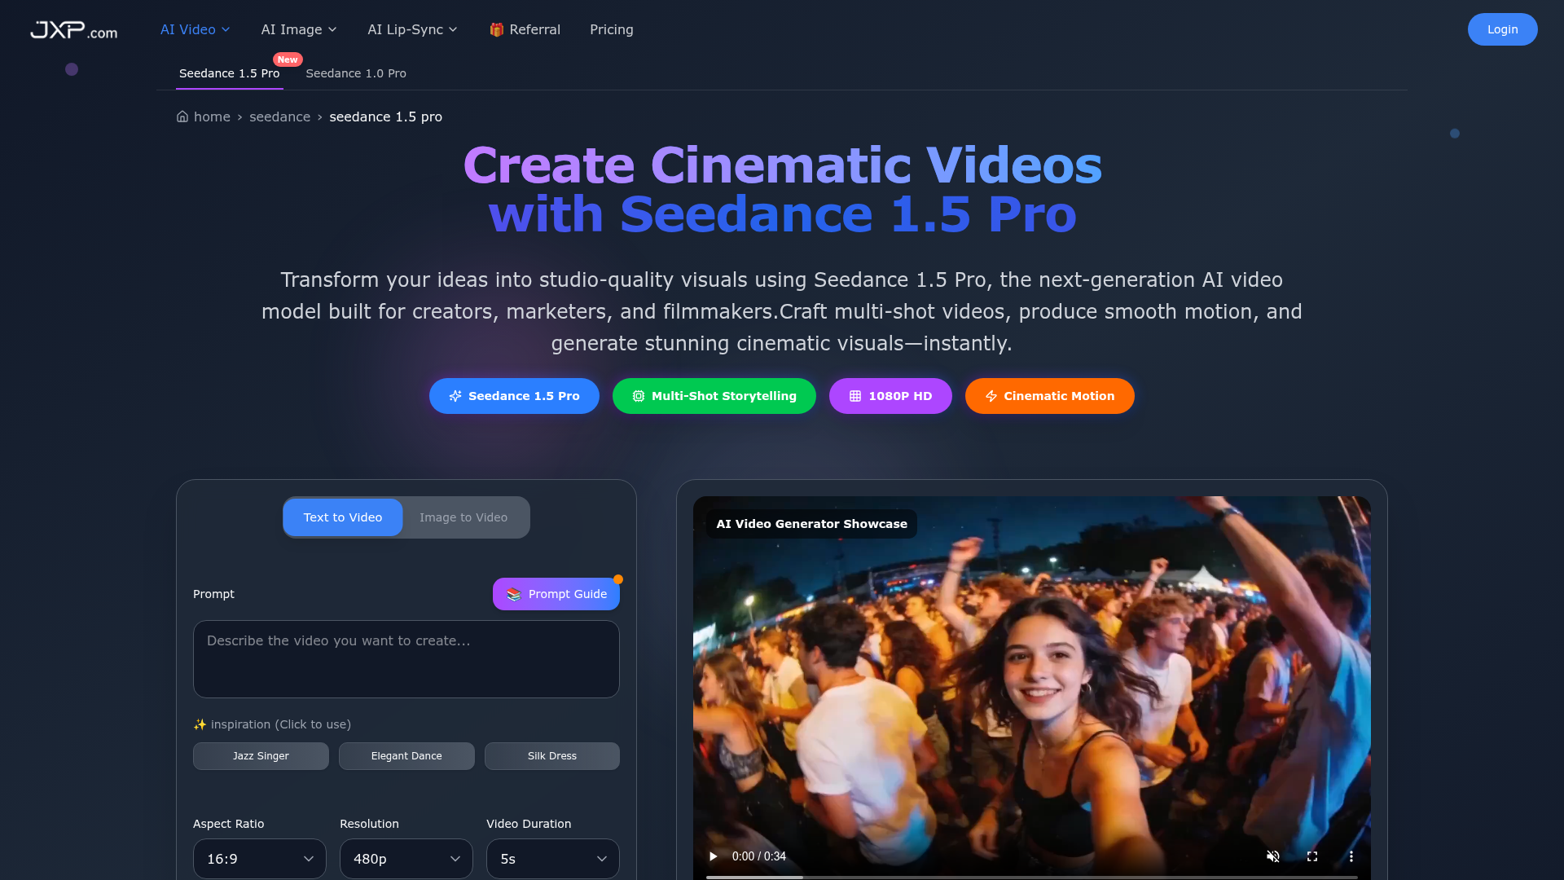Expand the AI Image menu
The height and width of the screenshot is (880, 1564).
[299, 29]
